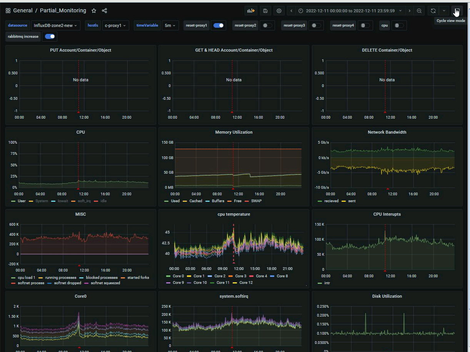Viewport: 470px width, 352px height.
Task: Shift time range backward
Action: tap(292, 11)
